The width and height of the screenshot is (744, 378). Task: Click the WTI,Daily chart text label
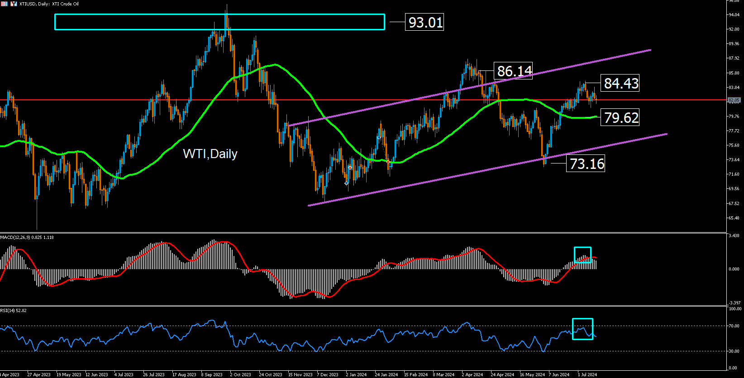coord(210,154)
